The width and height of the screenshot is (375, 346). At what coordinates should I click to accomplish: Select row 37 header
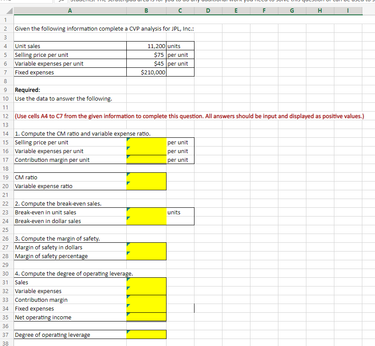click(6, 335)
